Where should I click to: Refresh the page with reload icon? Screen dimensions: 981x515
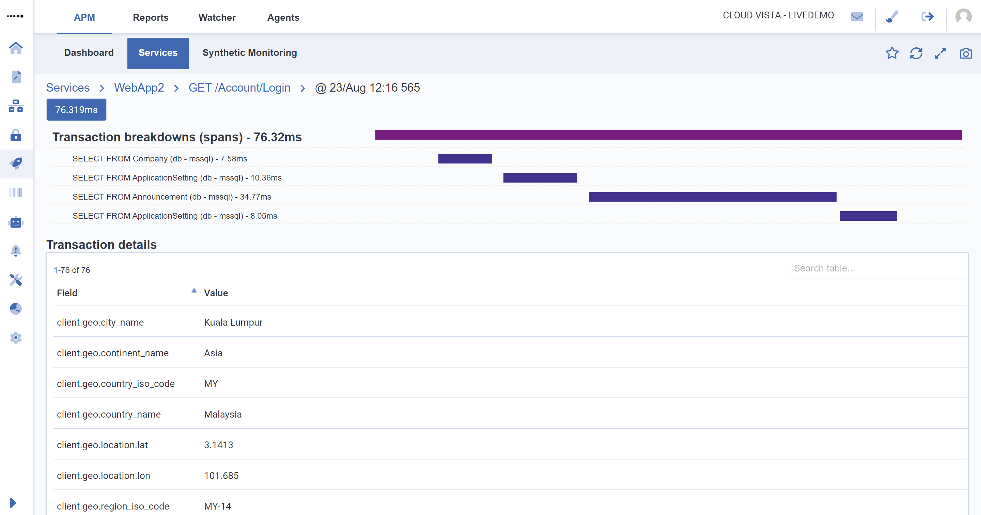point(916,53)
